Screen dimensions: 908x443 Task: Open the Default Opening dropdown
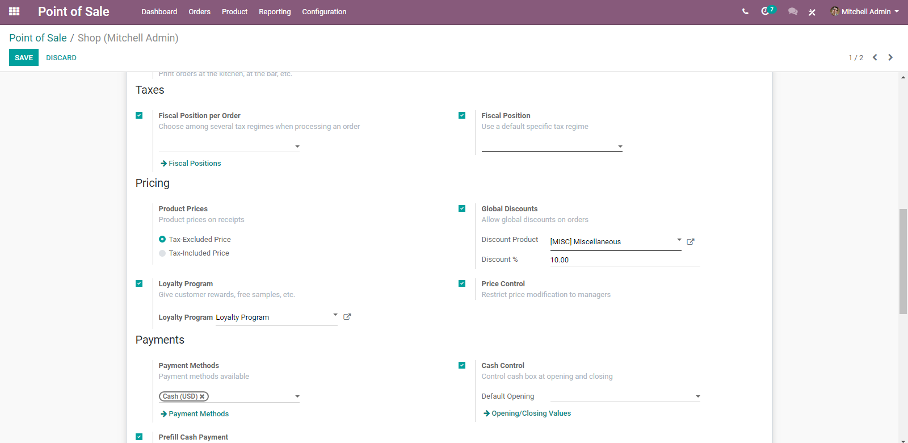pyautogui.click(x=625, y=396)
